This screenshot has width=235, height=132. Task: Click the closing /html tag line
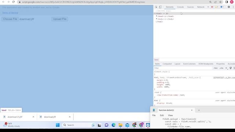159,22
